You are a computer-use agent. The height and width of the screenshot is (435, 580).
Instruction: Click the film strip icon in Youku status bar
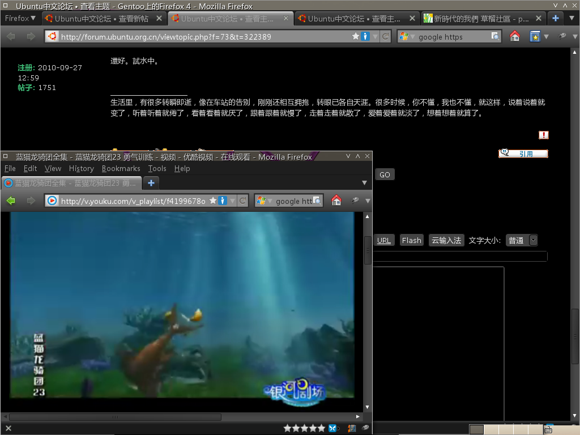pyautogui.click(x=352, y=428)
